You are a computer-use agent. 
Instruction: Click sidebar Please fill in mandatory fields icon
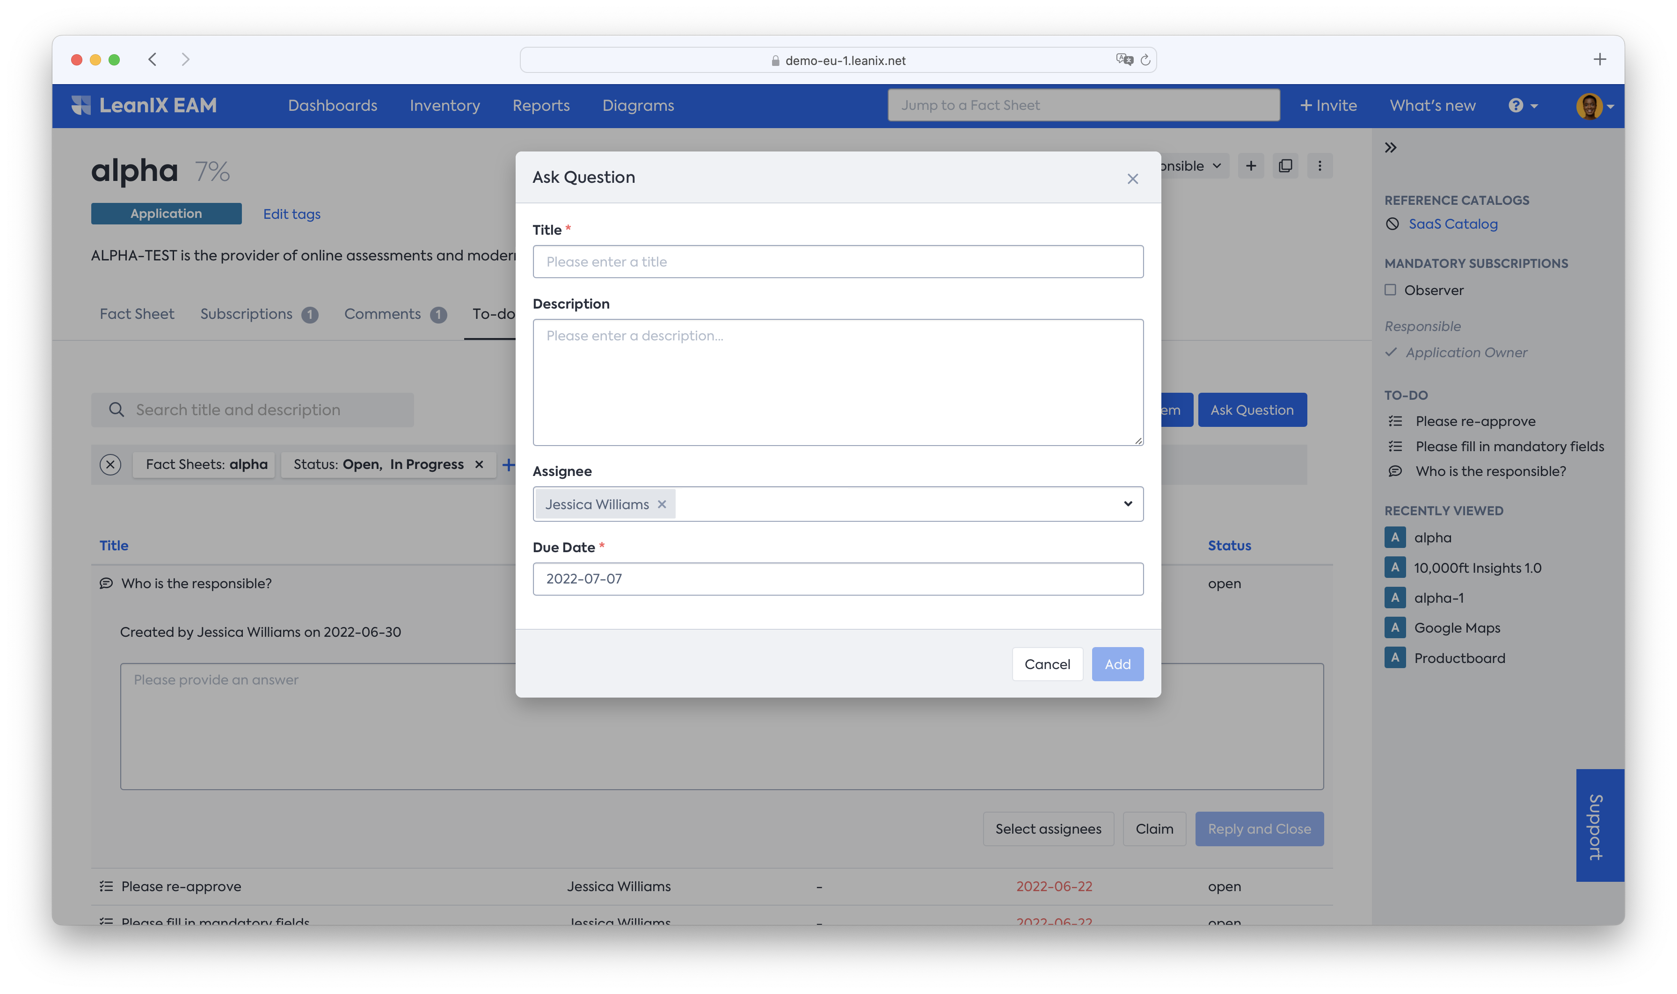pos(1395,446)
